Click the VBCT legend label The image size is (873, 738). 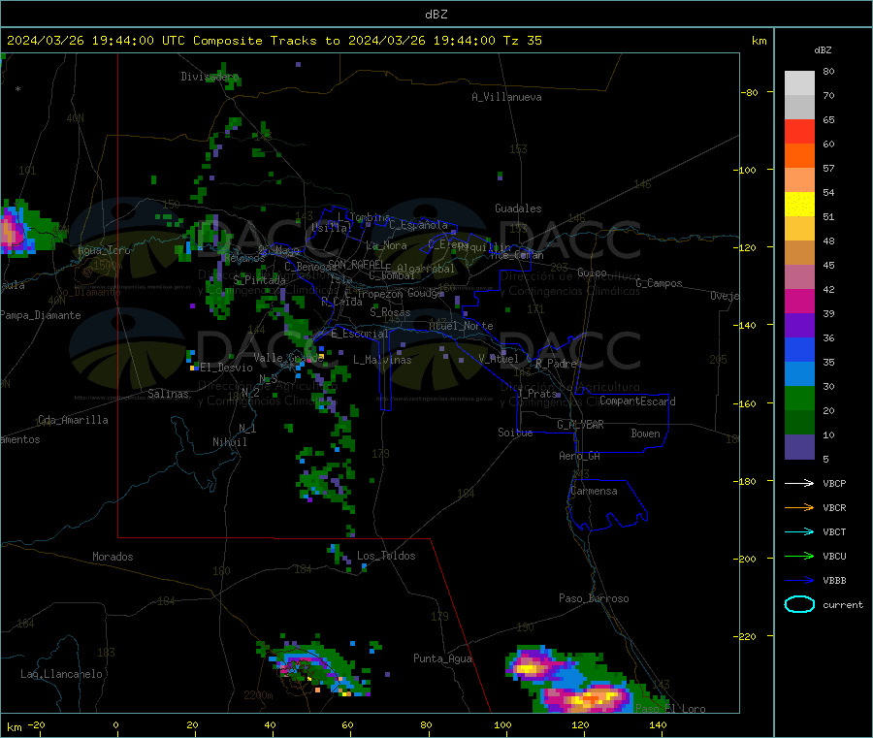(834, 532)
